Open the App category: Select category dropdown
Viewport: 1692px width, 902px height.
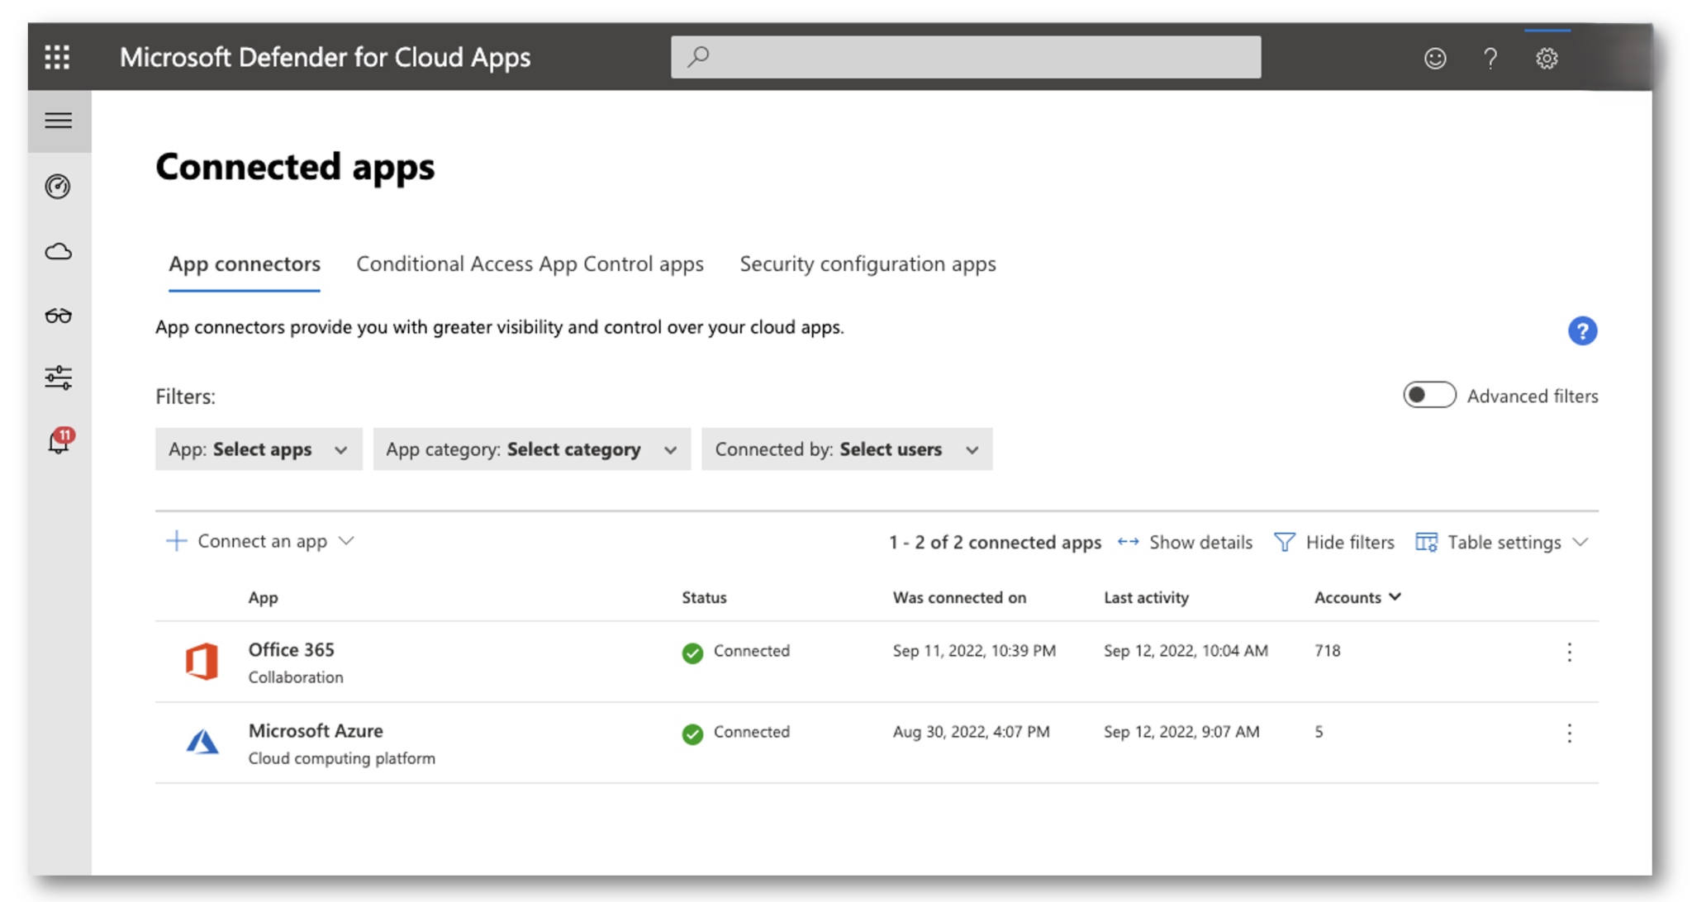click(531, 449)
